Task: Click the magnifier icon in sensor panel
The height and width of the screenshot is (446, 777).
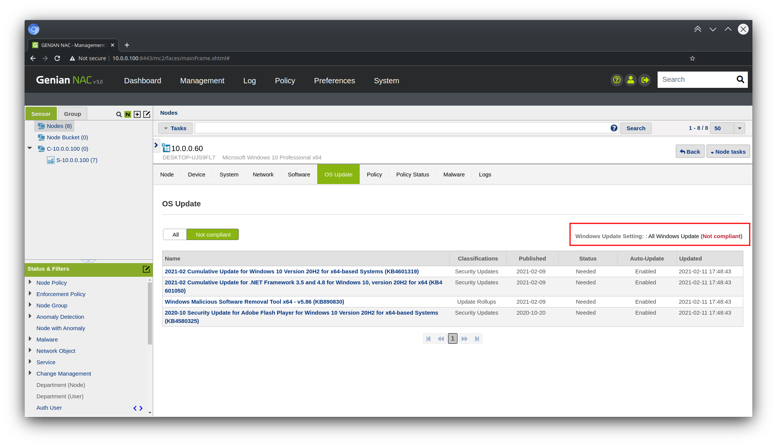Action: click(119, 114)
